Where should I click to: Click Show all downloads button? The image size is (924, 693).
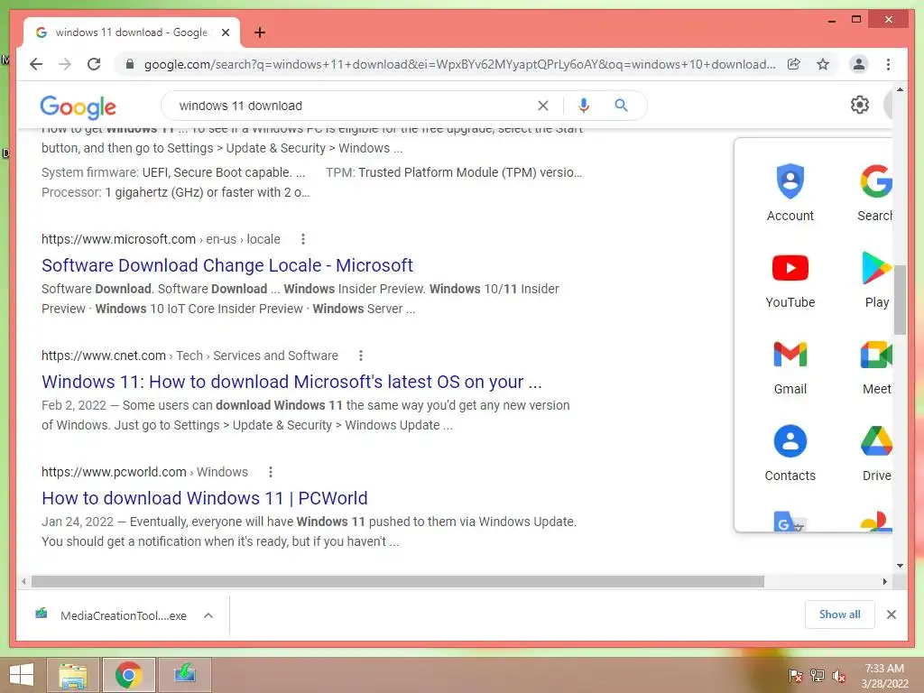tap(839, 614)
